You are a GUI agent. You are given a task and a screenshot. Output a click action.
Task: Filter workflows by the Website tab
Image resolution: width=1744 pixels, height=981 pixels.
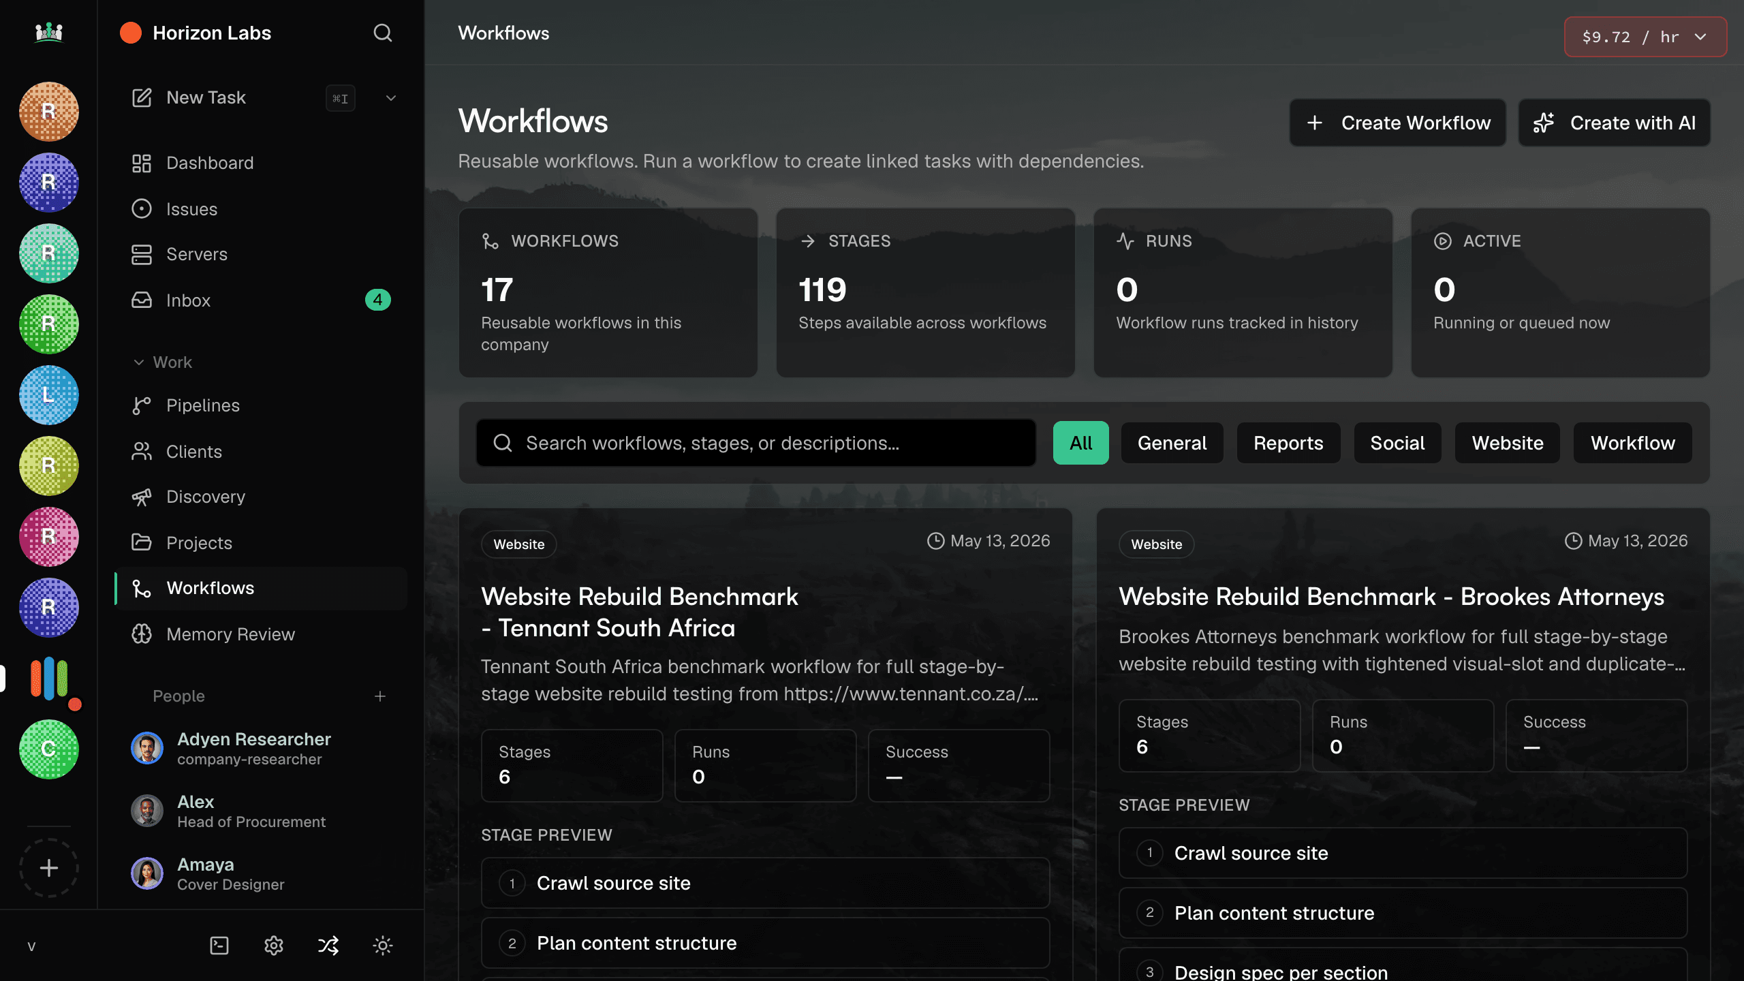point(1507,443)
